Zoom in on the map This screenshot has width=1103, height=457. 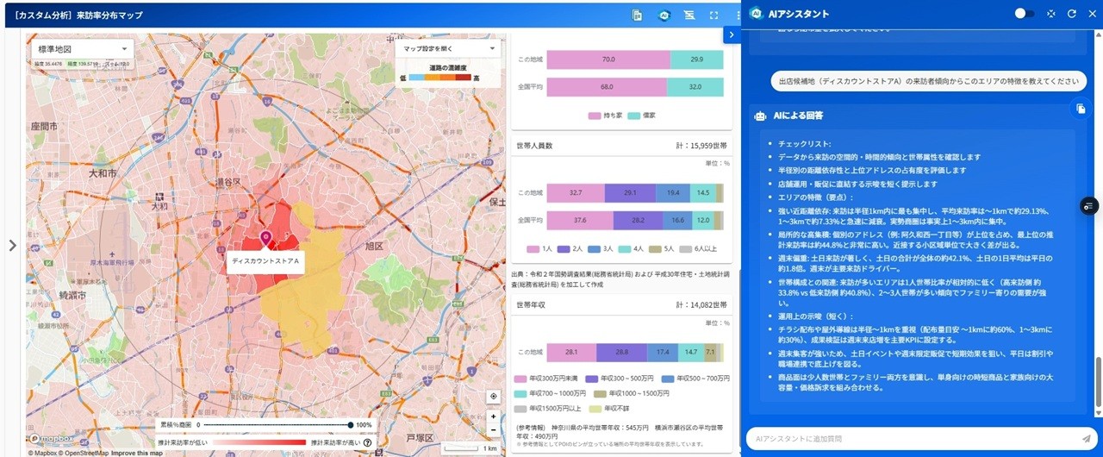(493, 416)
